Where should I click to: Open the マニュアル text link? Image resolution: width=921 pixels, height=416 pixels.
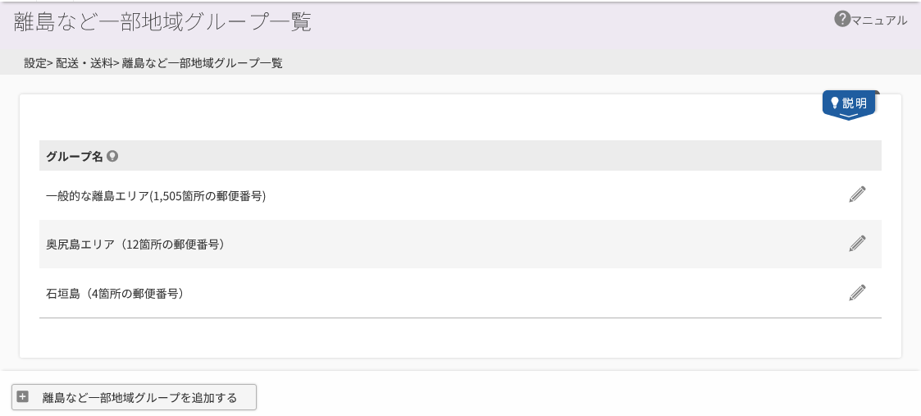click(x=879, y=21)
